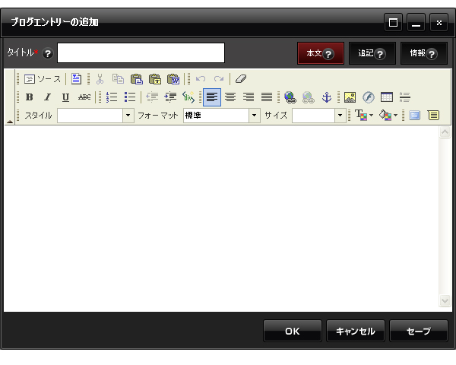Switch to the 情報 tab

tap(424, 53)
